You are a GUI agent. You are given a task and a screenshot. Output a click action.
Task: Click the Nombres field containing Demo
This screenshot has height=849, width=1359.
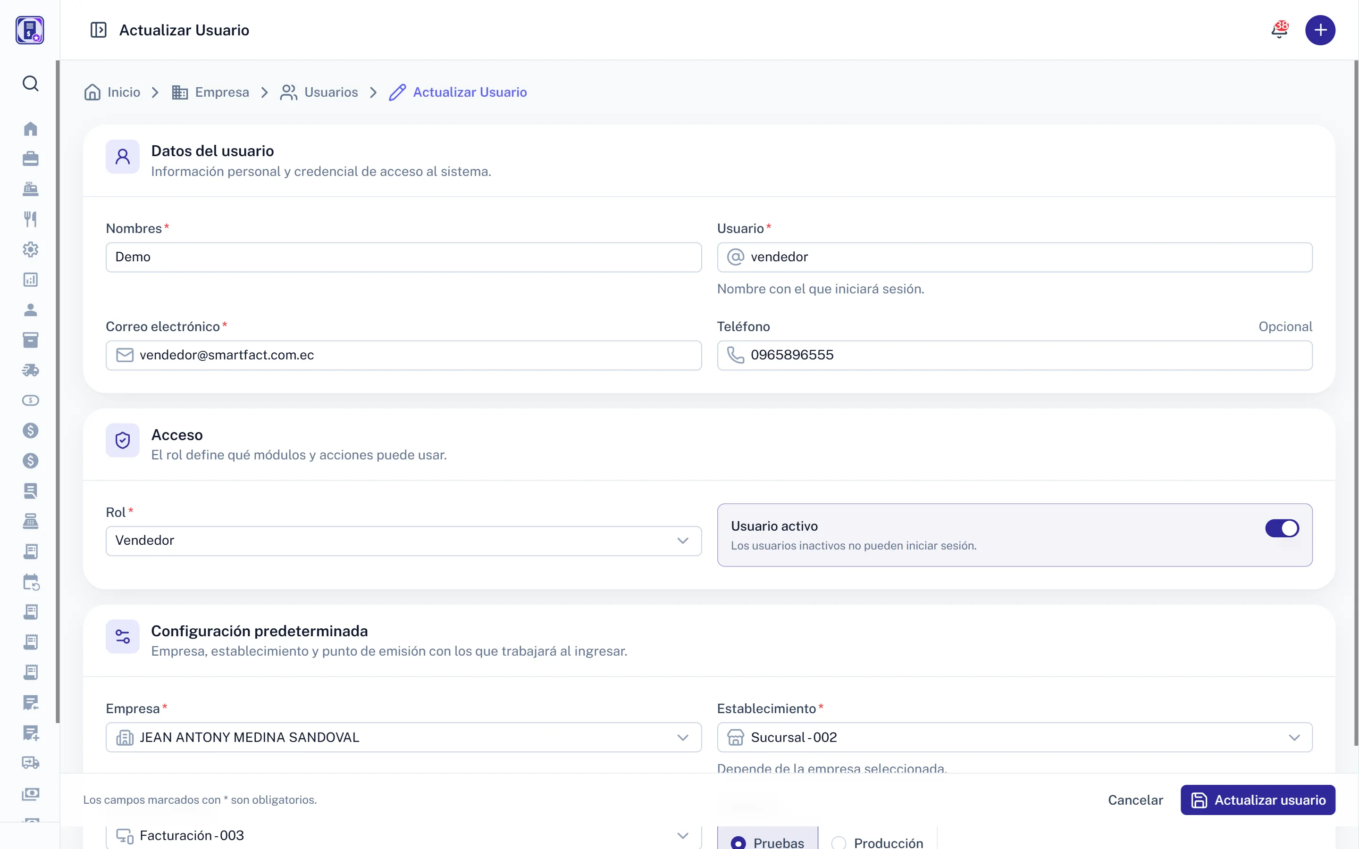403,257
